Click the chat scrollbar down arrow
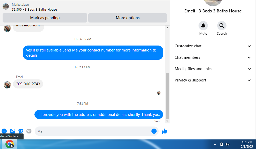Viewport: 256px width, 149px height. pos(167,121)
